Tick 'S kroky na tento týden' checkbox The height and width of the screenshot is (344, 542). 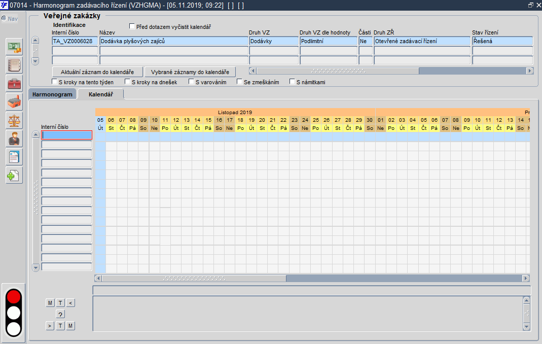[54, 82]
